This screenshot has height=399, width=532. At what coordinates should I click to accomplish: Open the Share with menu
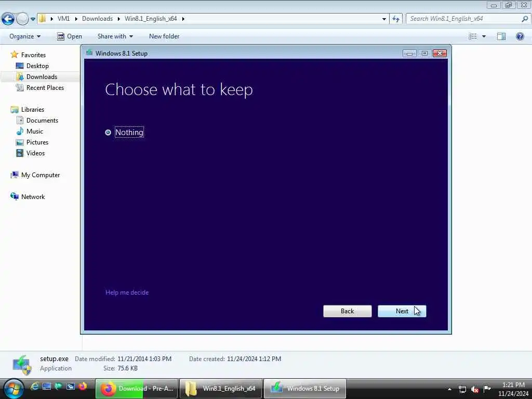[x=115, y=36]
